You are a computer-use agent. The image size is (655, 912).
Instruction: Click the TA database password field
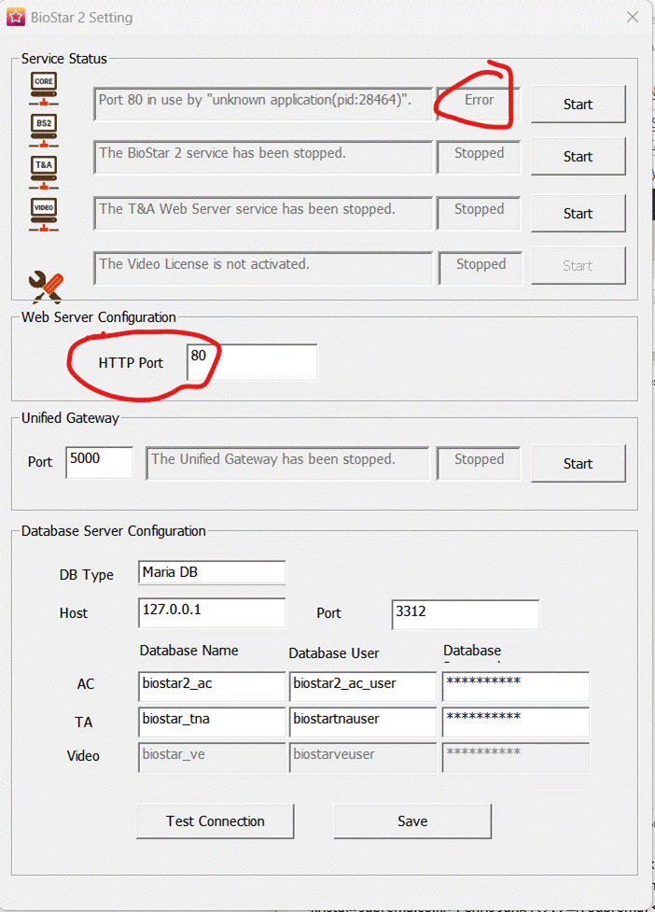pyautogui.click(x=516, y=722)
